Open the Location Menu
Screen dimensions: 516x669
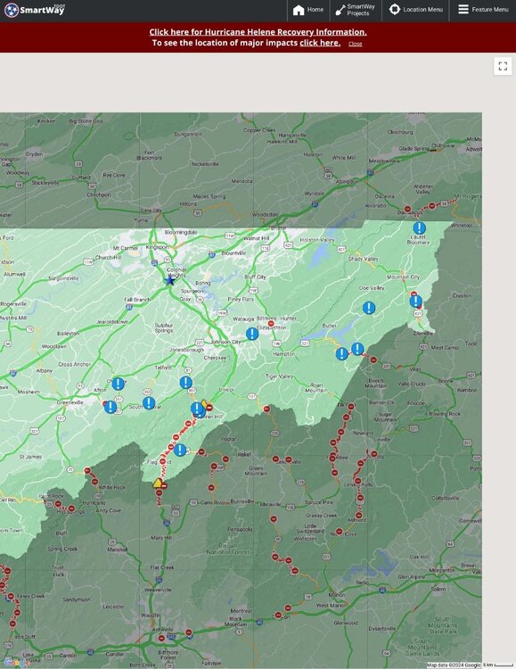point(416,10)
